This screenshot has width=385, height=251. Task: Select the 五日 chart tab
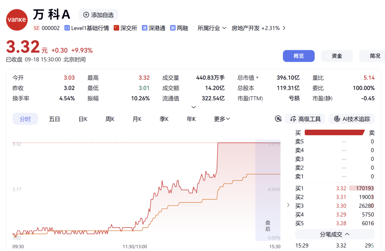tap(54, 119)
